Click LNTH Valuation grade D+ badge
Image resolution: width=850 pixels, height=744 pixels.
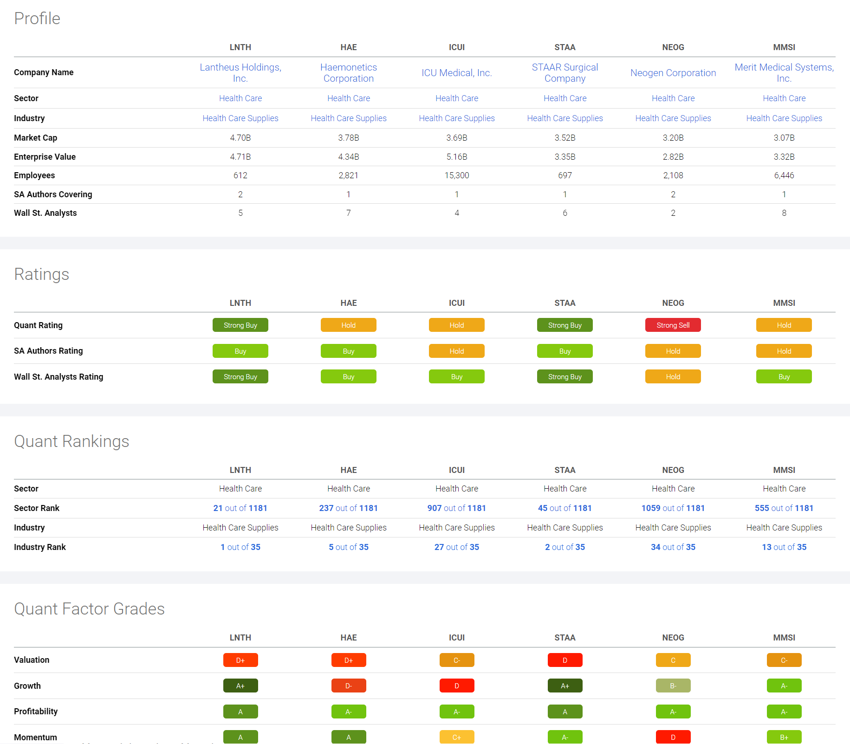[240, 660]
